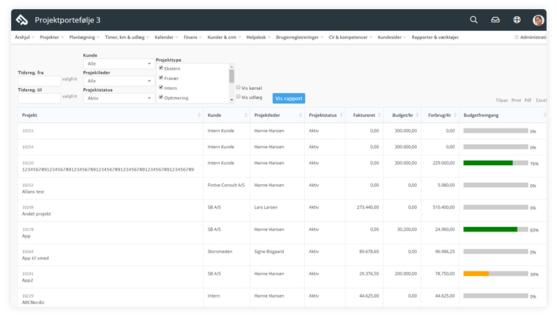Image resolution: width=557 pixels, height=316 pixels.
Task: Click the Excel export link
Action: [x=541, y=100]
